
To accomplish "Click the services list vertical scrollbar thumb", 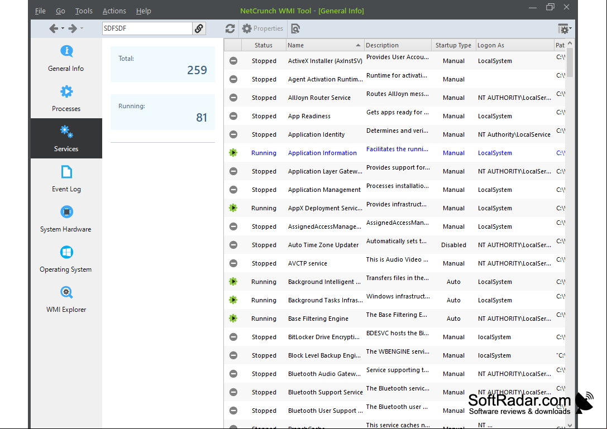I will 570,62.
